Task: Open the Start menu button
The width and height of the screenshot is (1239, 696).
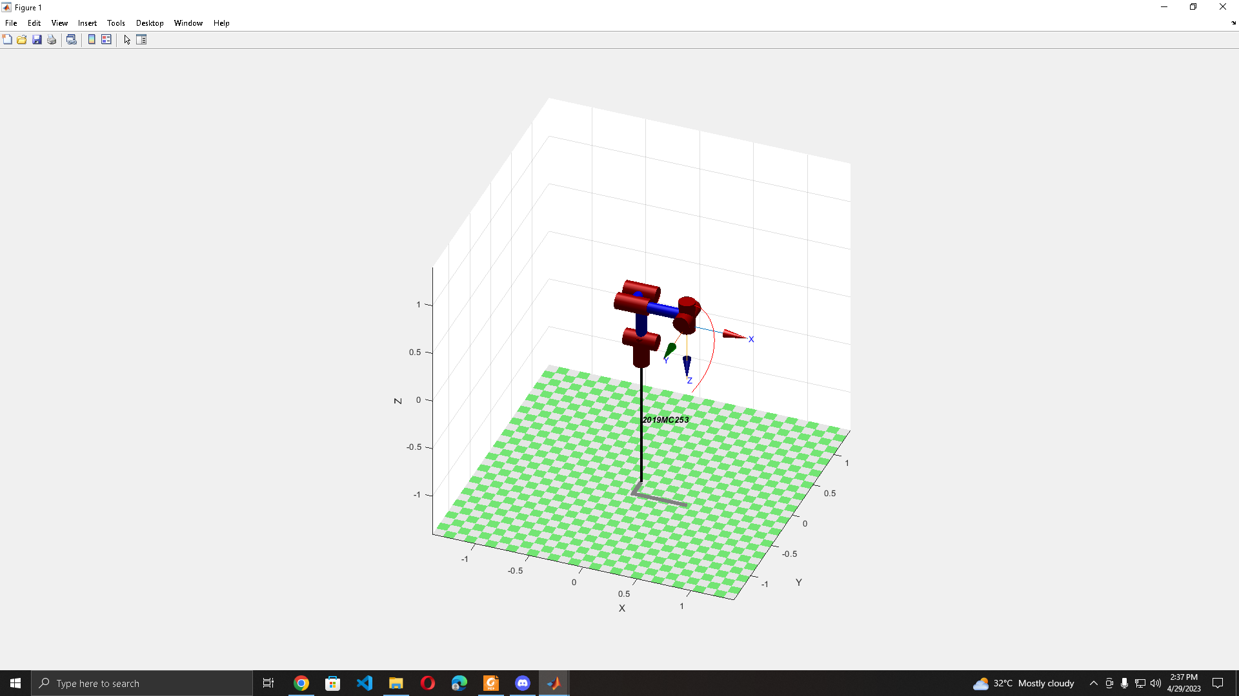Action: [14, 683]
